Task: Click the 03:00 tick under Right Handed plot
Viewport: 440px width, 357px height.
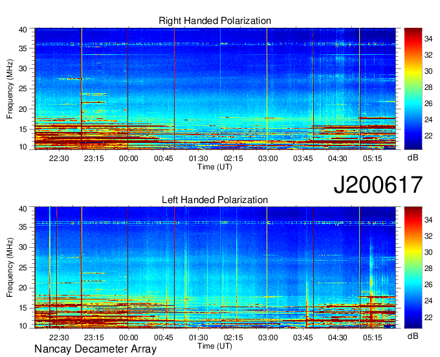Action: pos(268,158)
